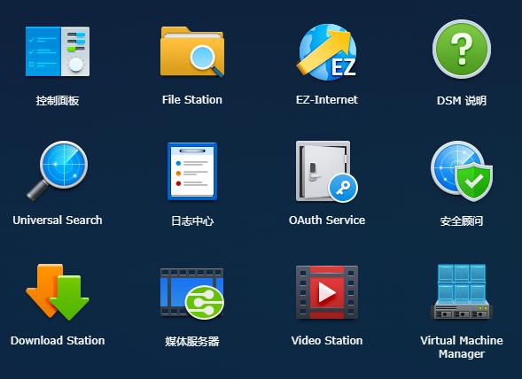Image resolution: width=522 pixels, height=379 pixels.
Task: Launch Universal Search magnifier icon
Action: pos(58,171)
